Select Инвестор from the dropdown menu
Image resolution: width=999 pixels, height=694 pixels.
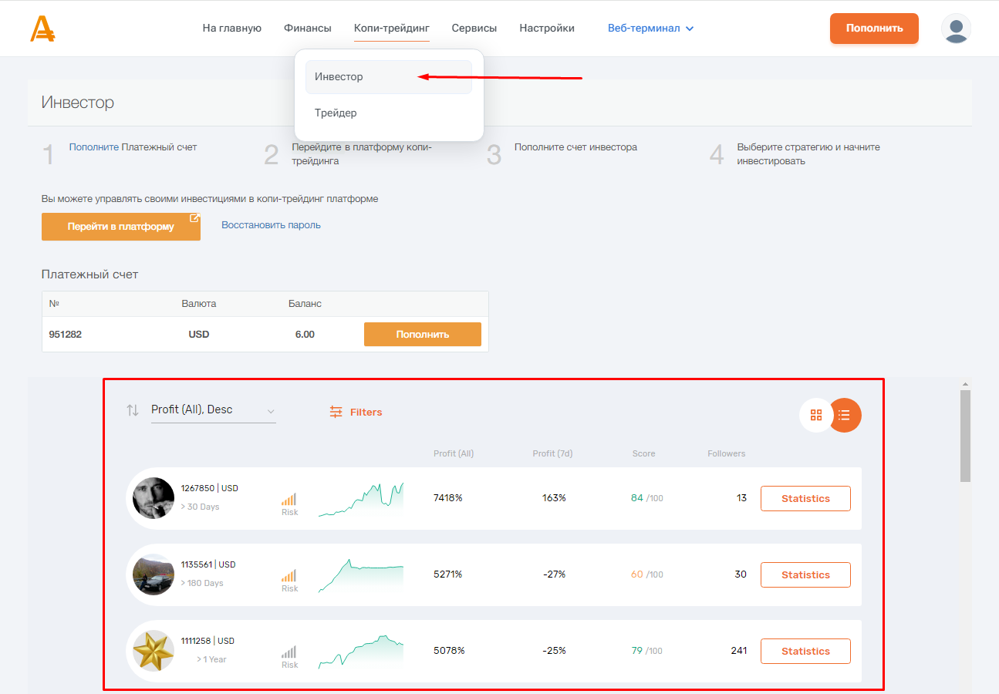[x=339, y=77]
